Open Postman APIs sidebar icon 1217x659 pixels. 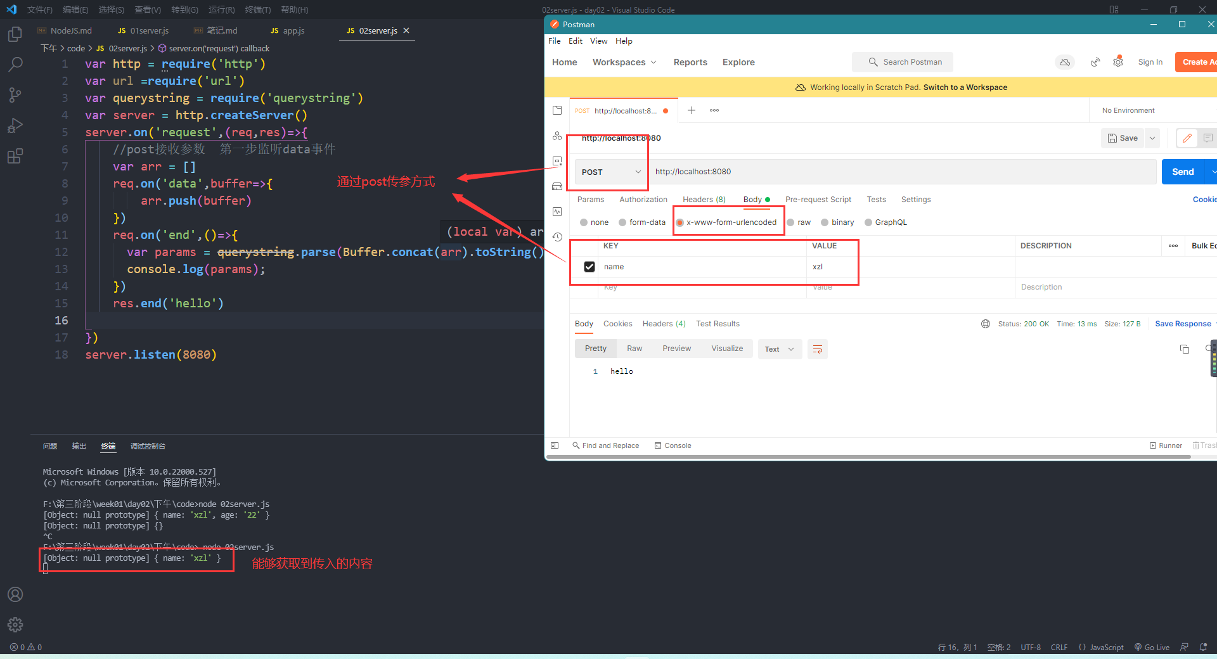(557, 136)
